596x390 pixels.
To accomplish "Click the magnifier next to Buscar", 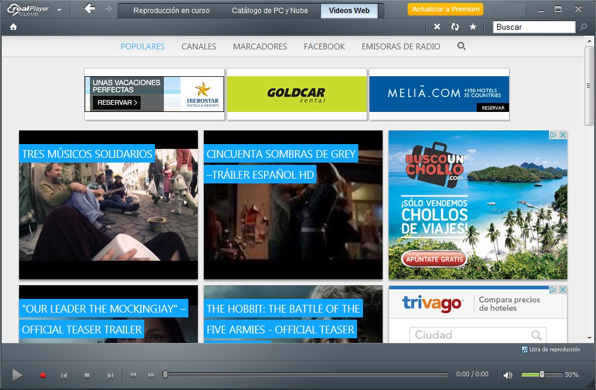I will click(583, 27).
